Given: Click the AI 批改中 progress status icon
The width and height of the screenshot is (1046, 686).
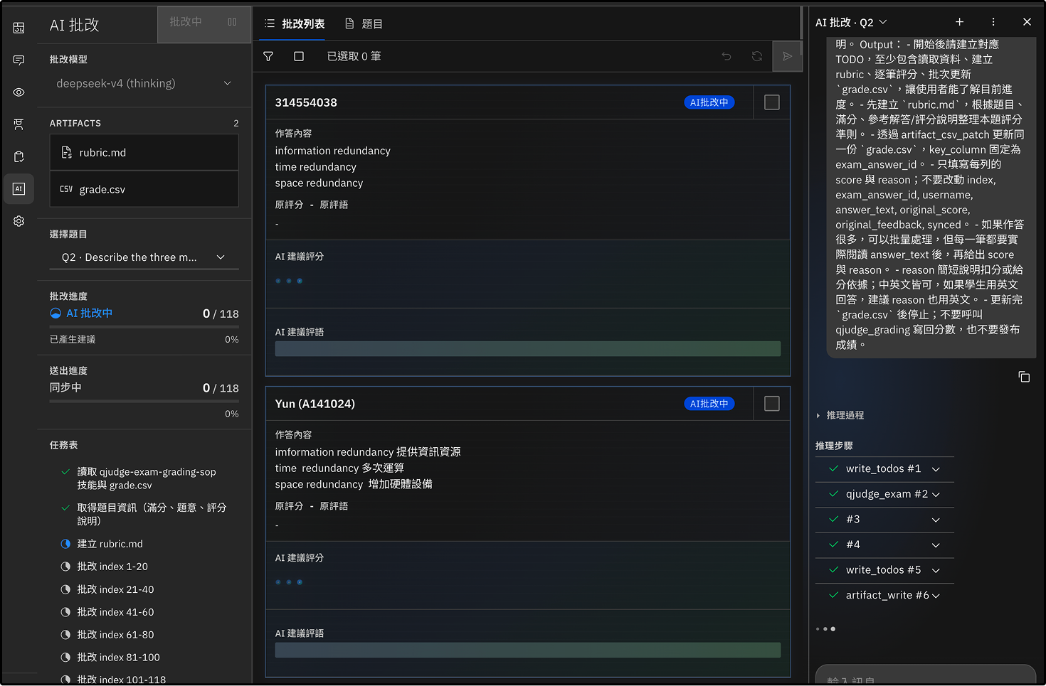Looking at the screenshot, I should click(x=56, y=313).
